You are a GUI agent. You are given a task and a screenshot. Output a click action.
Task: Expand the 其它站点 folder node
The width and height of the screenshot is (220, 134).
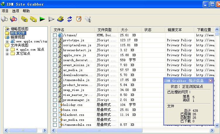tap(7, 54)
